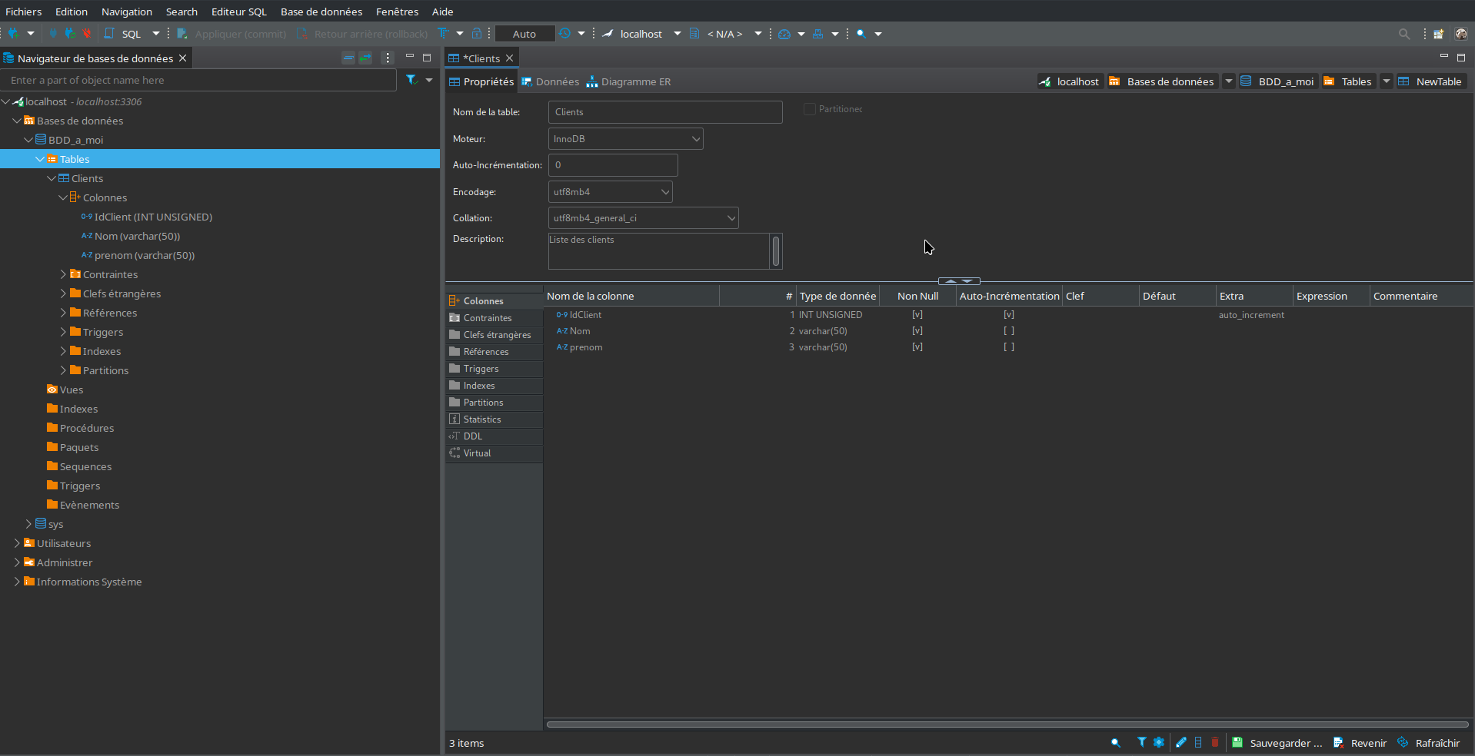Click the horizontal scrollbar under the columns table
1475x756 pixels.
(x=1007, y=724)
